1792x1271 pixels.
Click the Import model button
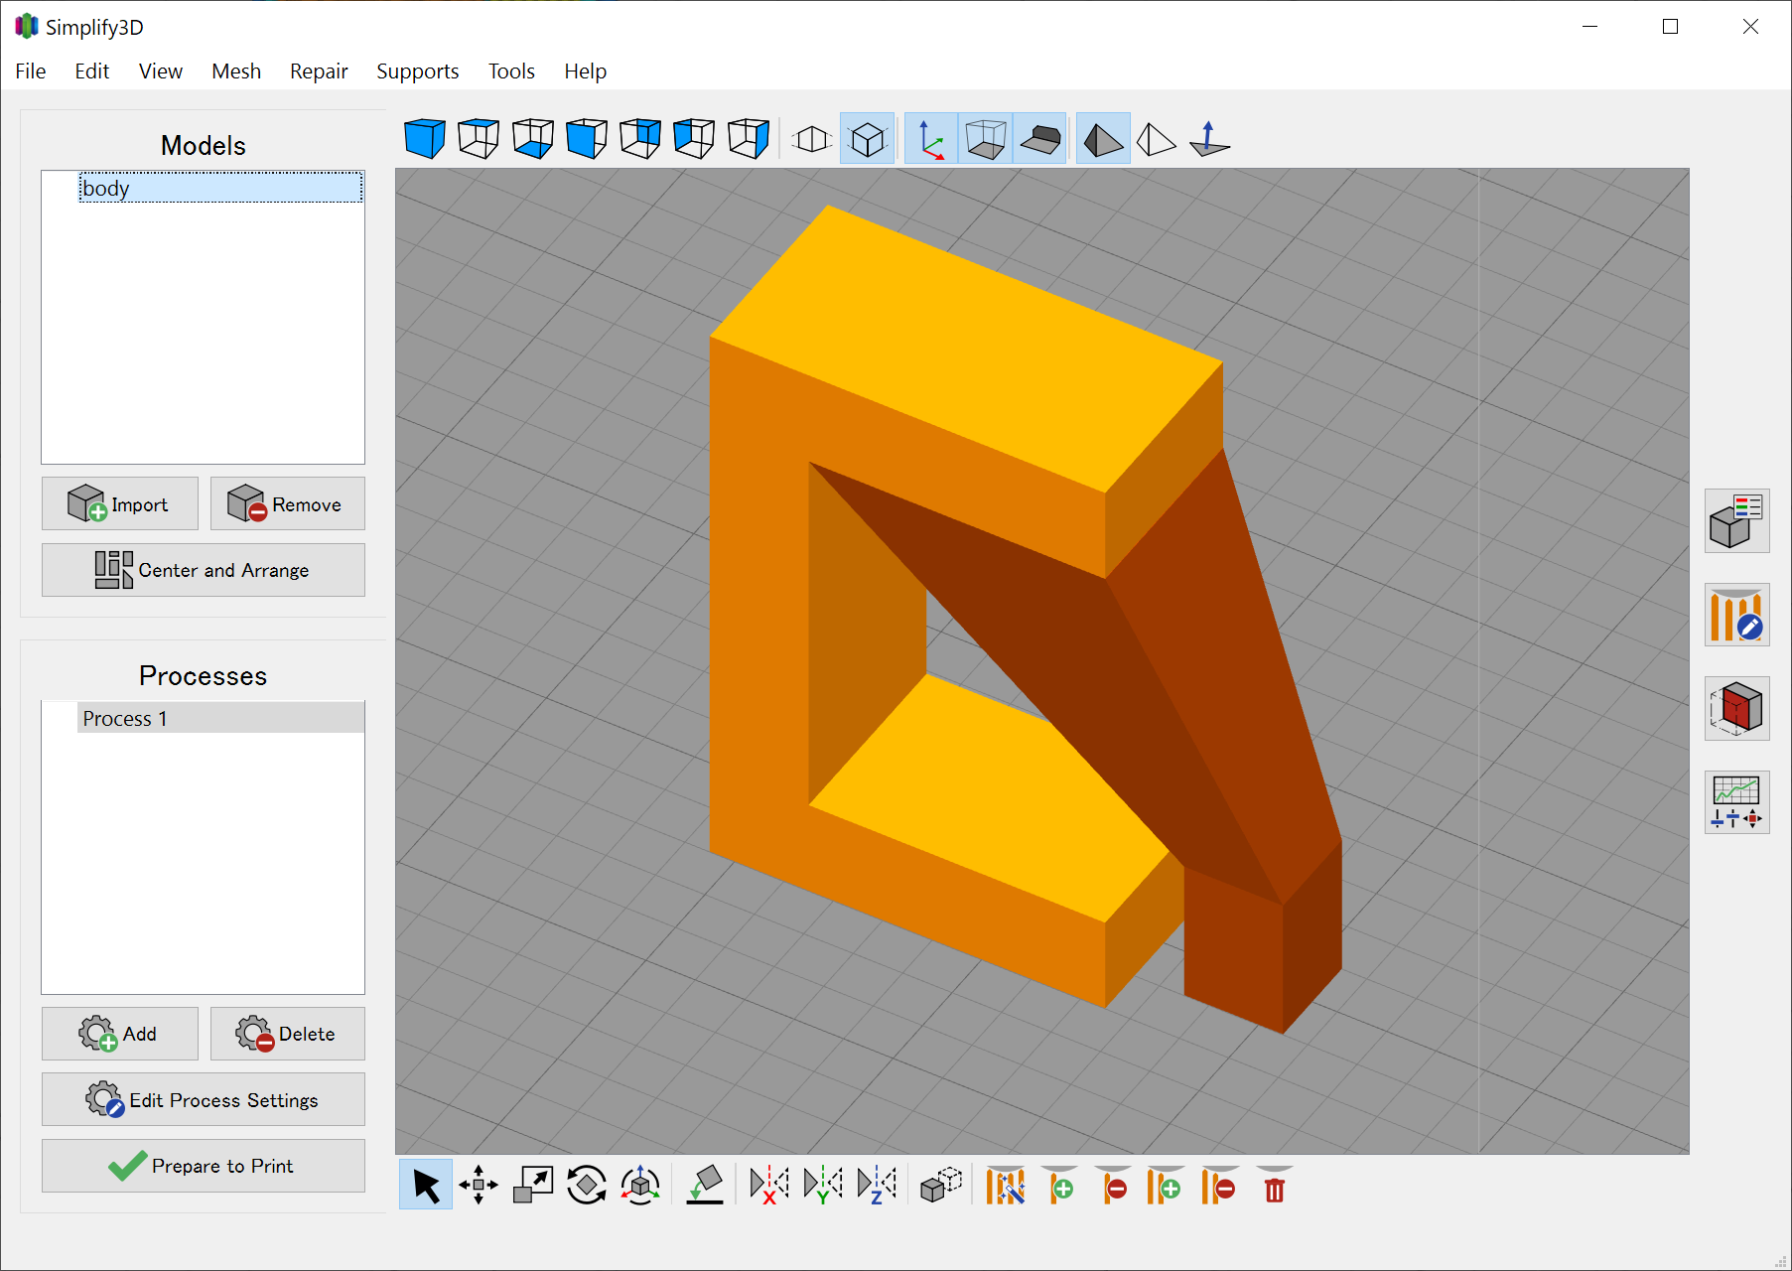[120, 503]
